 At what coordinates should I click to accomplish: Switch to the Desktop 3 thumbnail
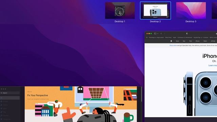point(191,11)
